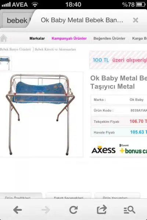This screenshot has height=220, width=147.
Task: Tap the 100 TL üzeri alışveriş banner
Action: point(118,60)
